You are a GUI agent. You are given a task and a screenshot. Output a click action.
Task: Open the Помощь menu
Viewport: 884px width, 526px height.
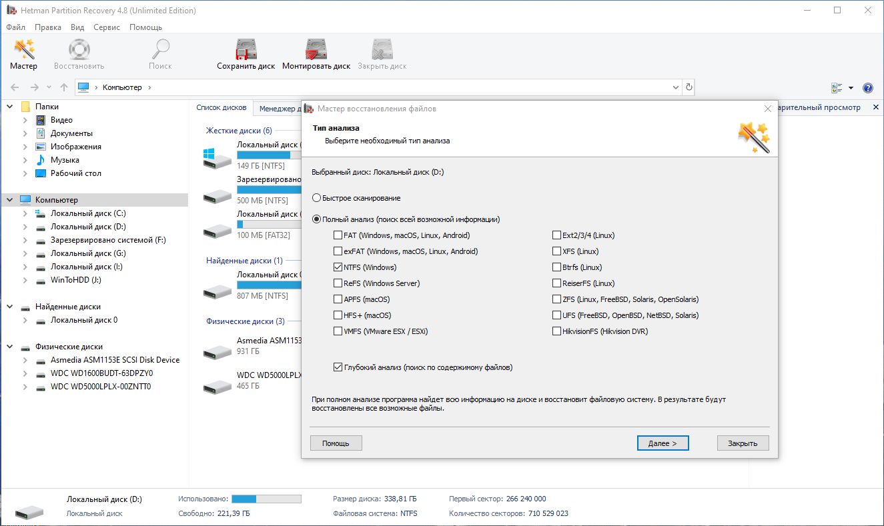(x=145, y=27)
